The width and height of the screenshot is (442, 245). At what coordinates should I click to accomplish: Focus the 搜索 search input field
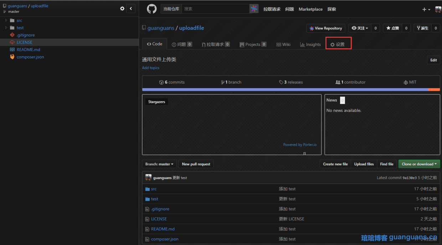point(216,9)
